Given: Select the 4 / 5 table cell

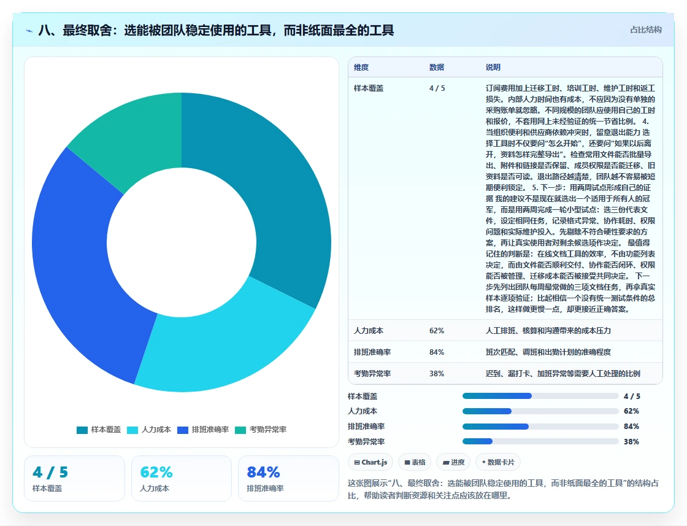Looking at the screenshot, I should (x=437, y=88).
